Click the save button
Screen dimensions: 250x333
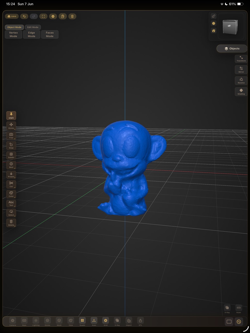pos(12,16)
